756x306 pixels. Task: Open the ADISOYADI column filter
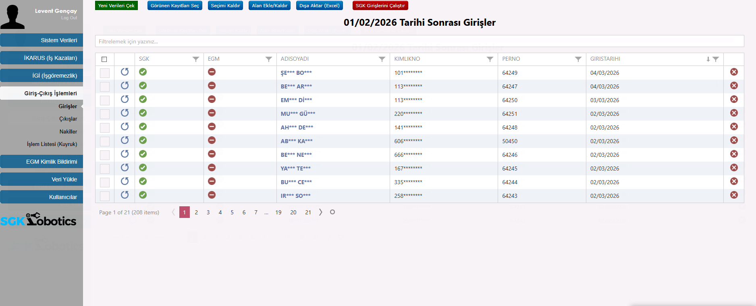382,59
